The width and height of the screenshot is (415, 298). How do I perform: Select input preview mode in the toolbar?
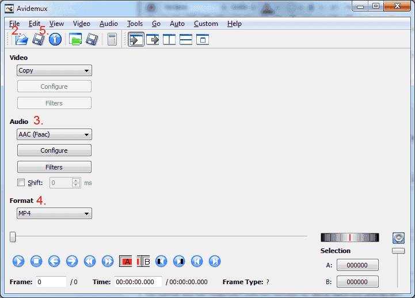click(136, 40)
